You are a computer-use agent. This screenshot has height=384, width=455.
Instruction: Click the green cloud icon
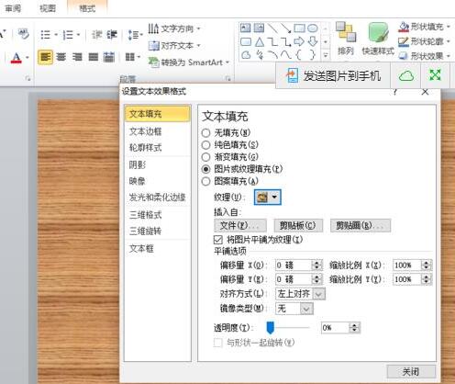click(406, 75)
